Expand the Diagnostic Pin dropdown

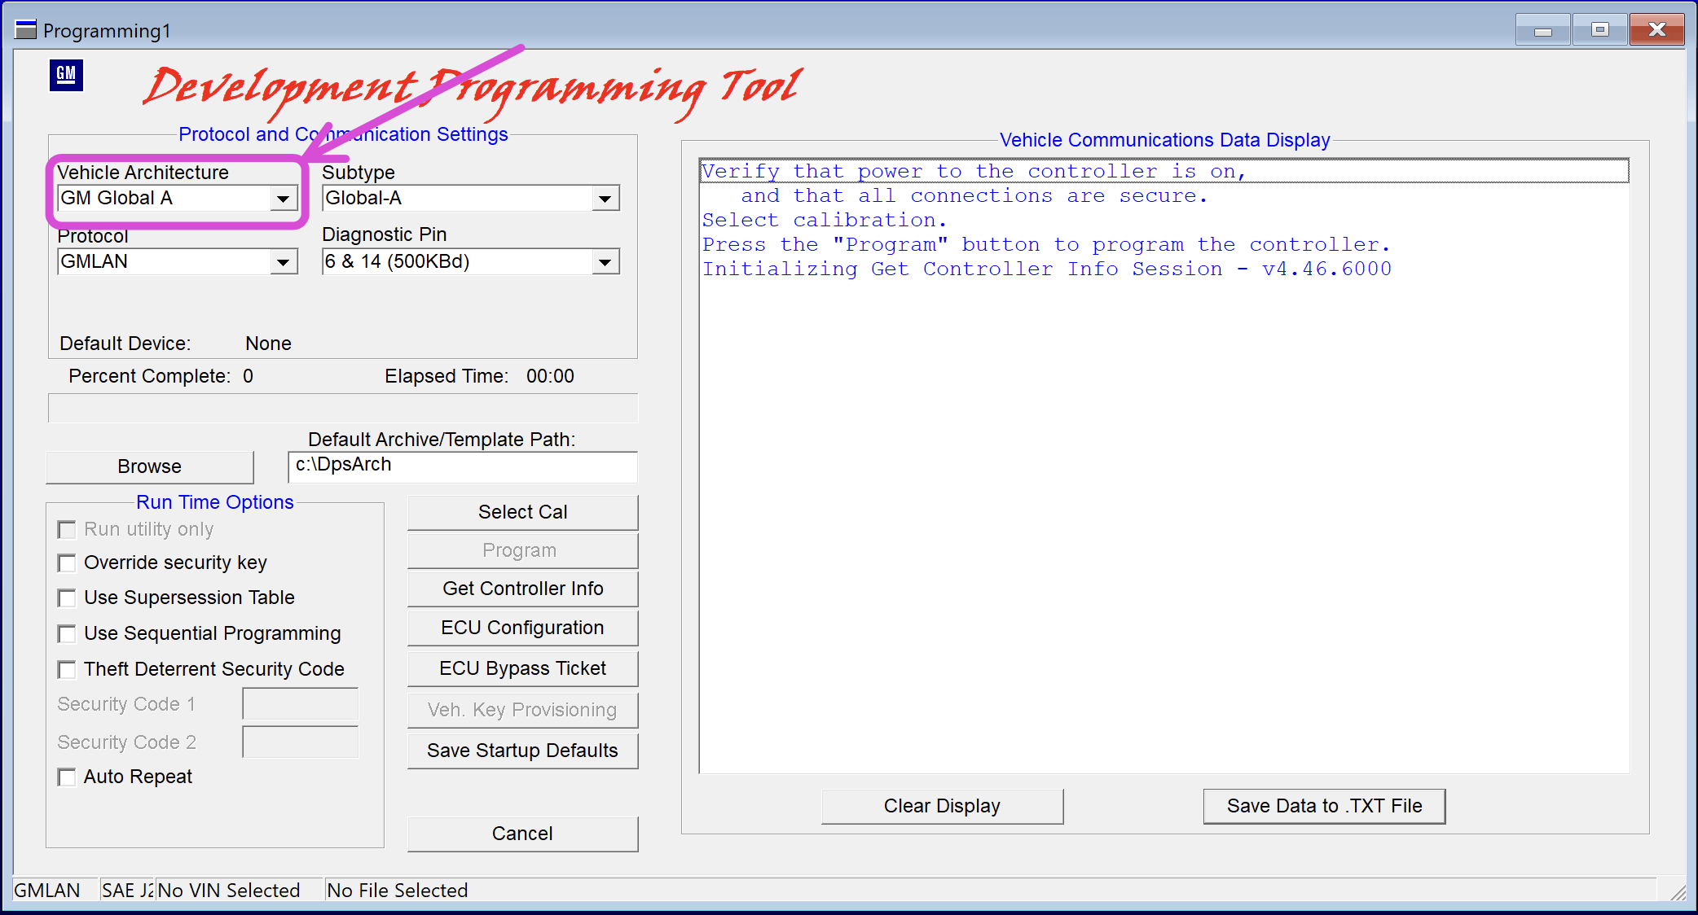pos(605,262)
